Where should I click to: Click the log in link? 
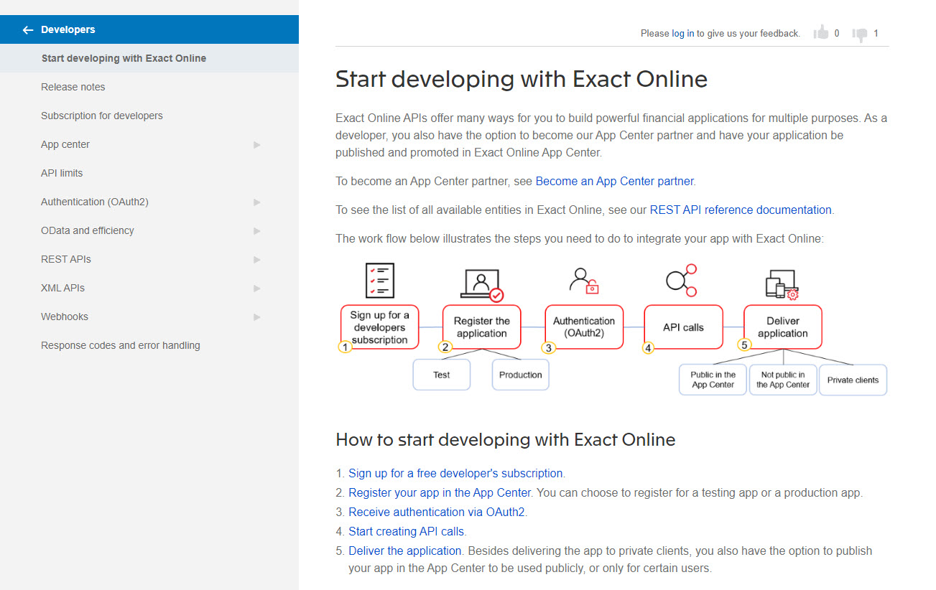pos(683,33)
